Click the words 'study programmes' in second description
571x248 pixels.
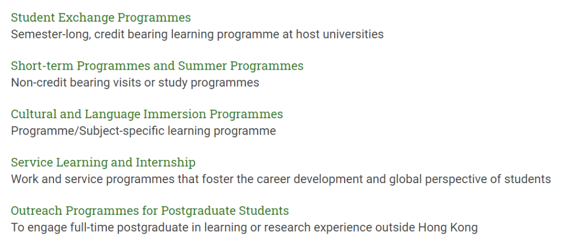coord(208,82)
